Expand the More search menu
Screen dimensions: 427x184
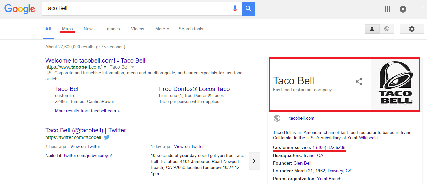click(162, 29)
